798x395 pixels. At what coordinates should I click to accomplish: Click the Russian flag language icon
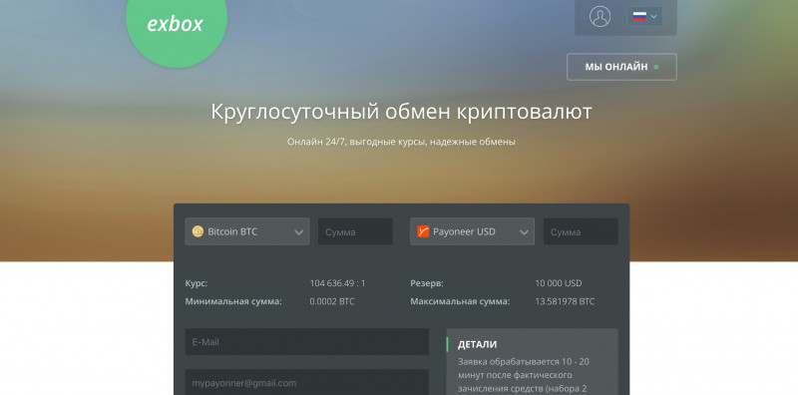639,16
